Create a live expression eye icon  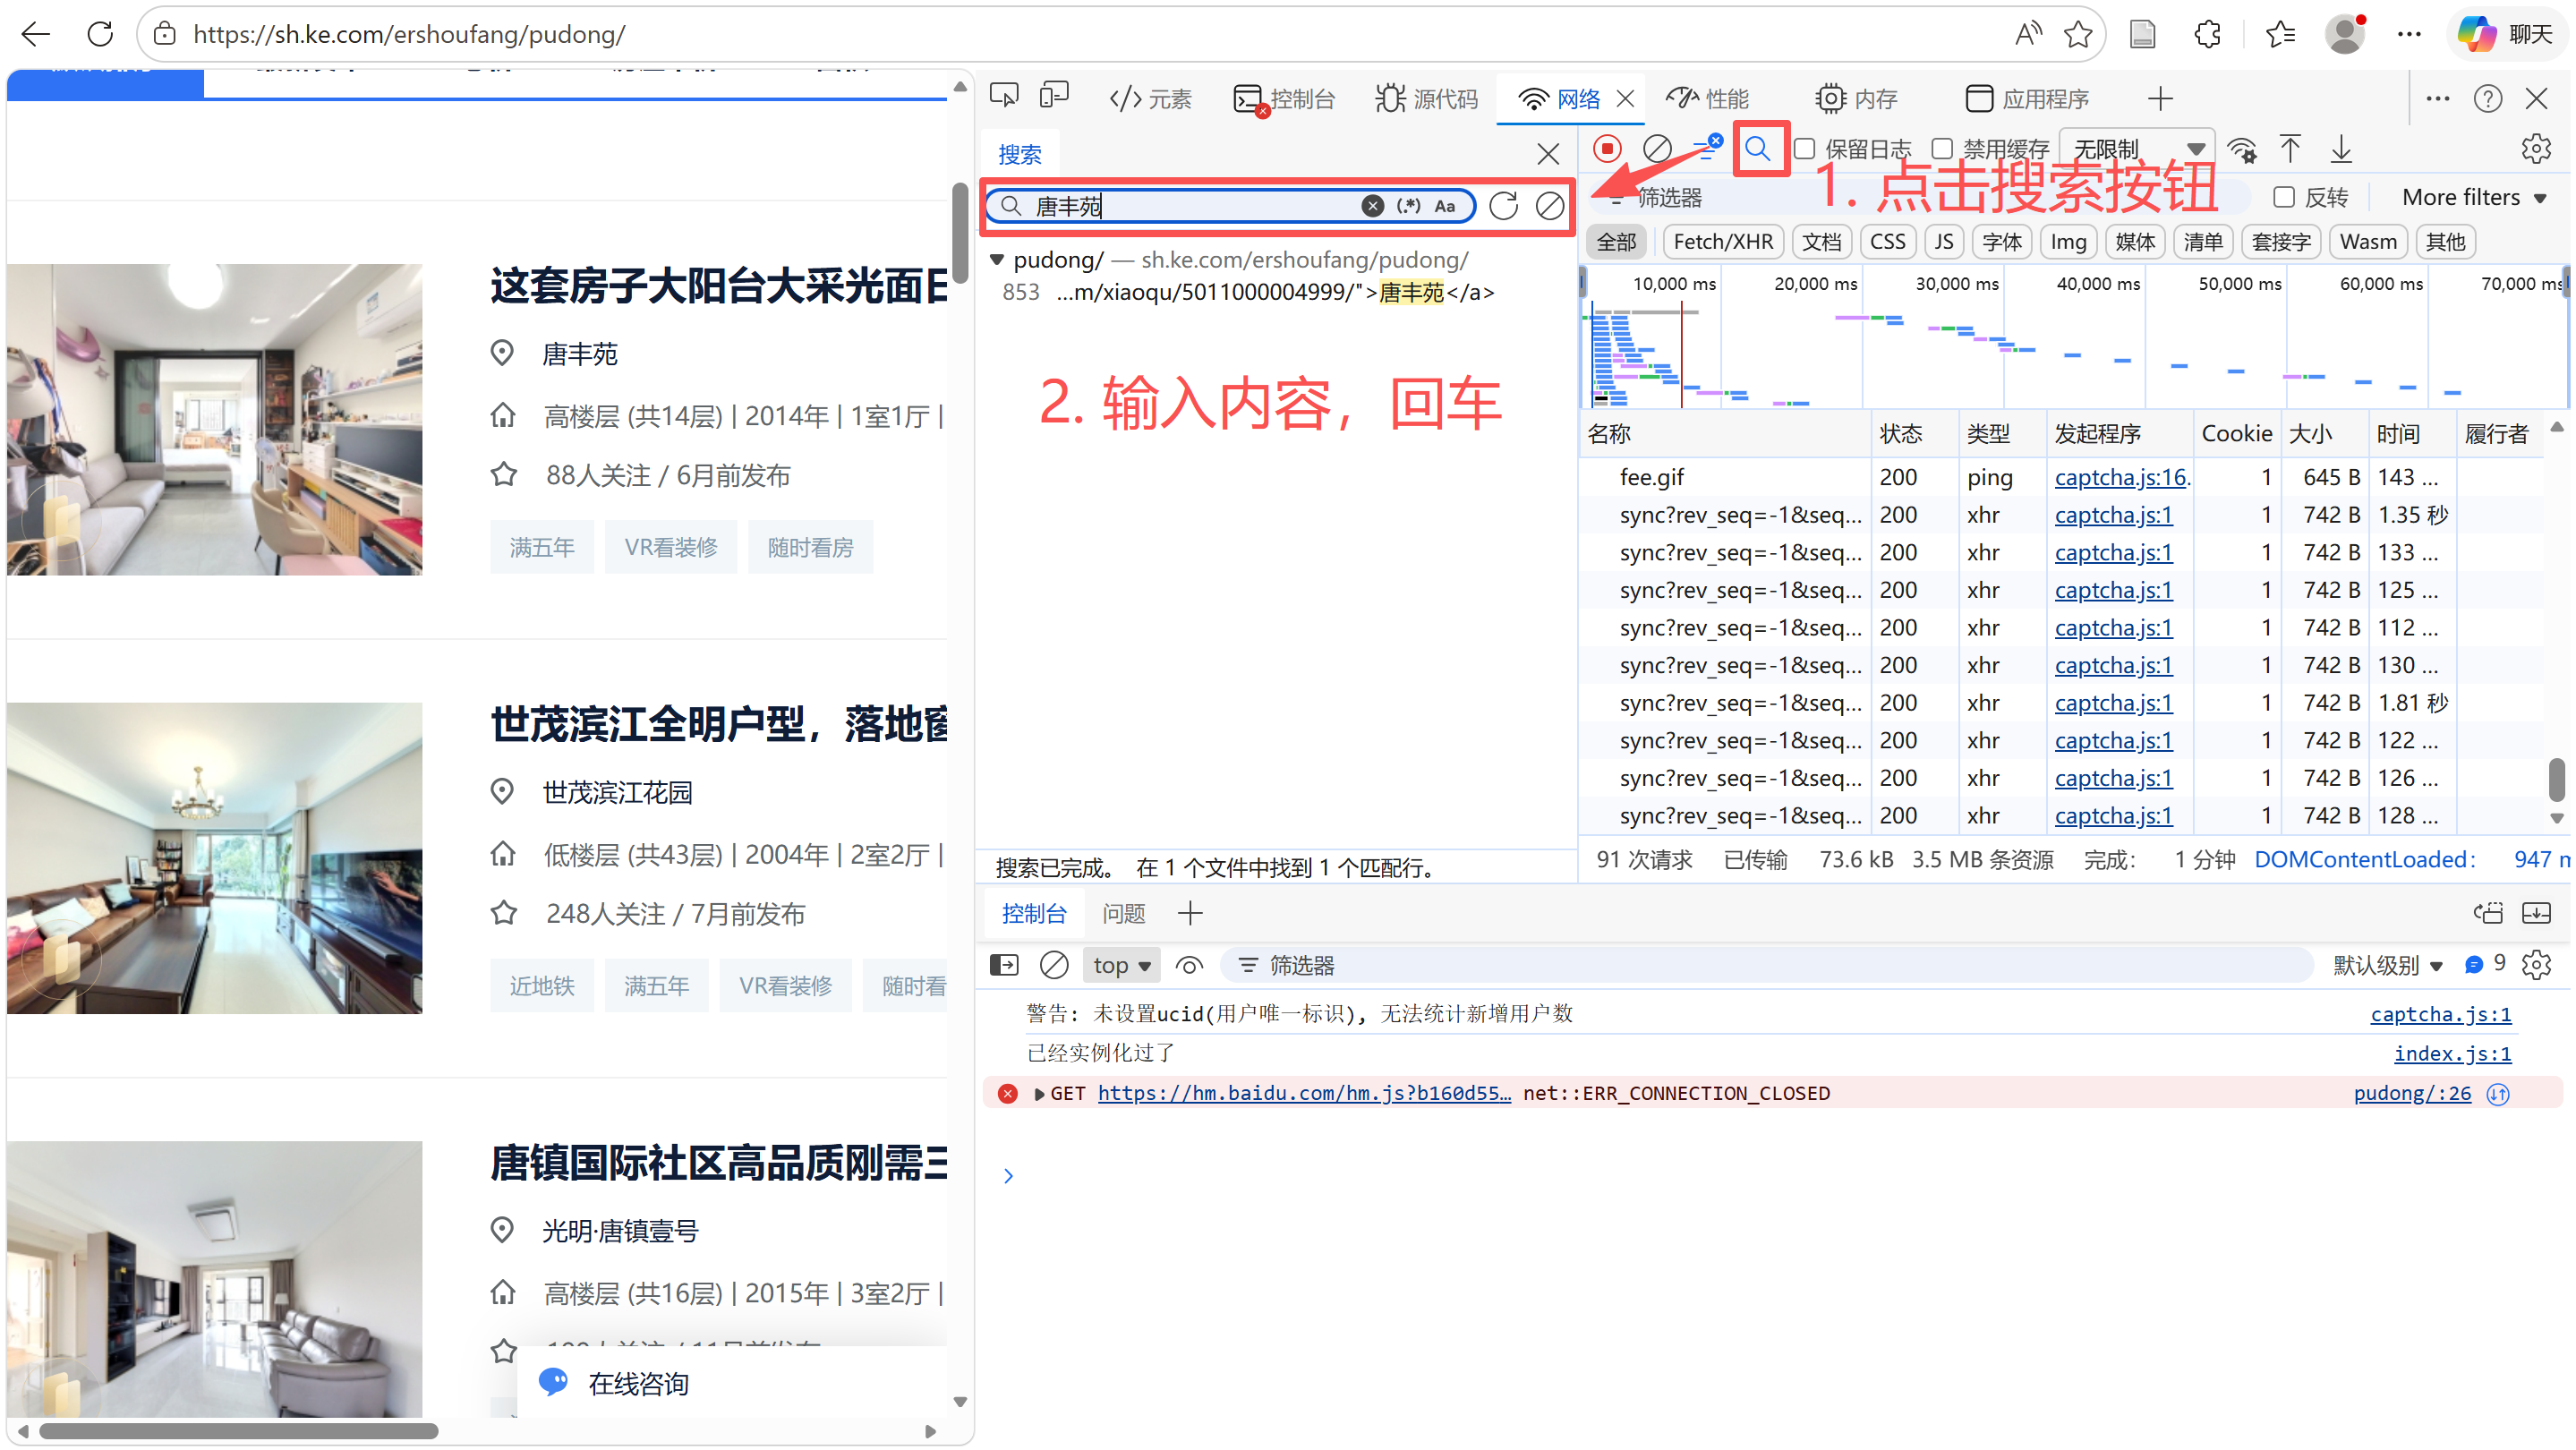[1189, 965]
